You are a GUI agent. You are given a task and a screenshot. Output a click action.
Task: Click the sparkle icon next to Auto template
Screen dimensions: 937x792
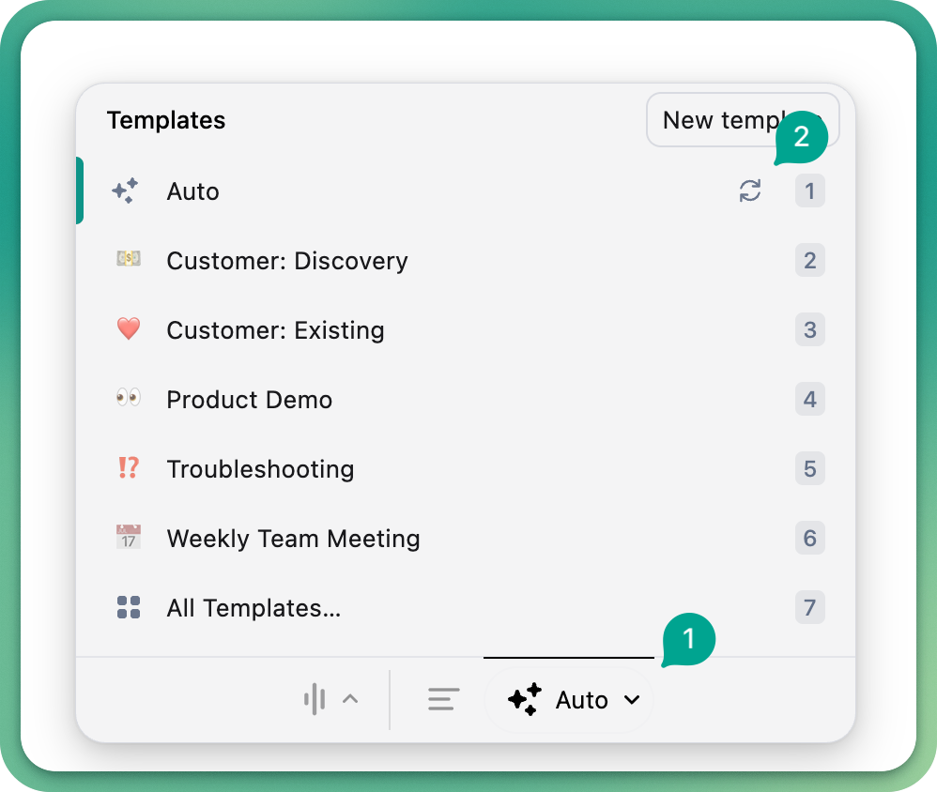click(126, 191)
